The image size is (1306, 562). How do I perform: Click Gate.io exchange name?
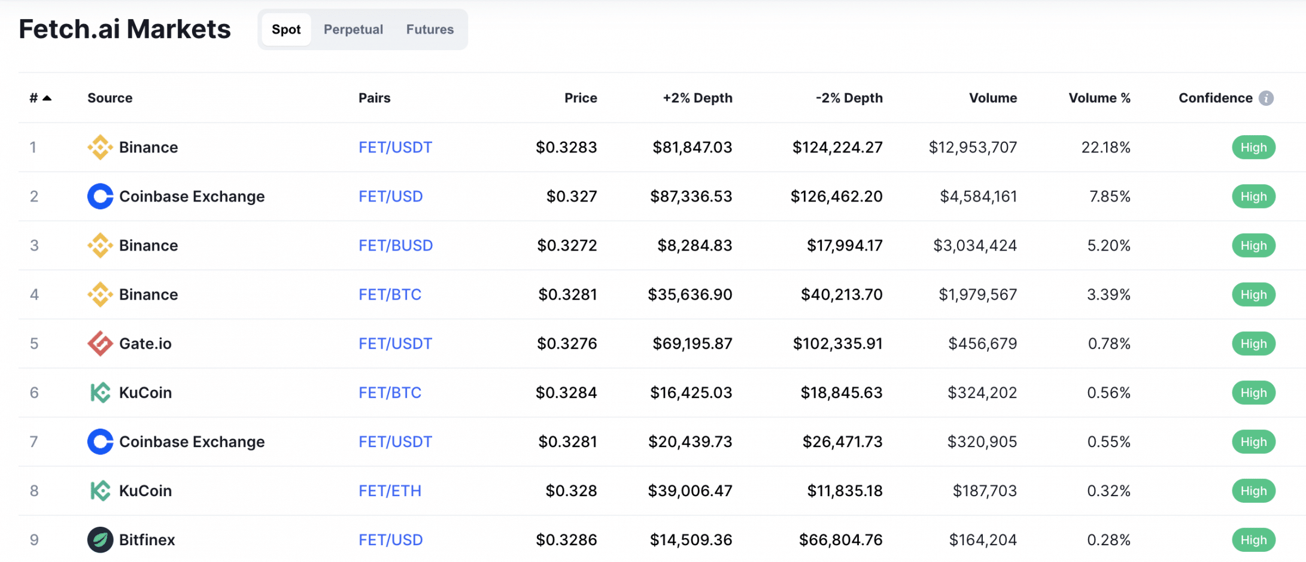pos(145,343)
